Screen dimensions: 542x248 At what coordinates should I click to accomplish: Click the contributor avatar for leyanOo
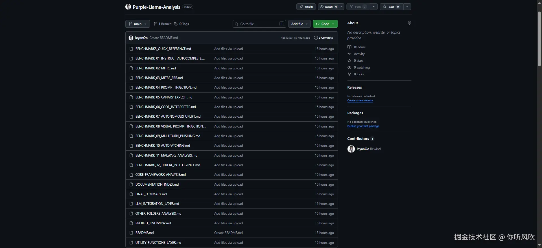[x=351, y=149]
